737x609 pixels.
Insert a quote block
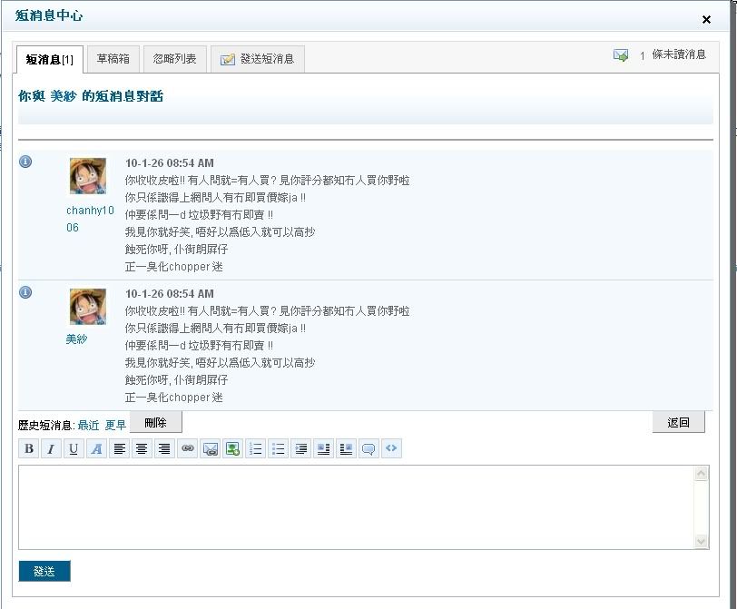pos(368,448)
